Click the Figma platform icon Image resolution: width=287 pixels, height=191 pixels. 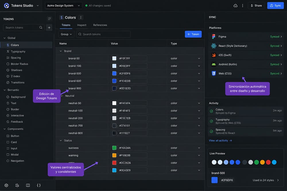[214, 37]
